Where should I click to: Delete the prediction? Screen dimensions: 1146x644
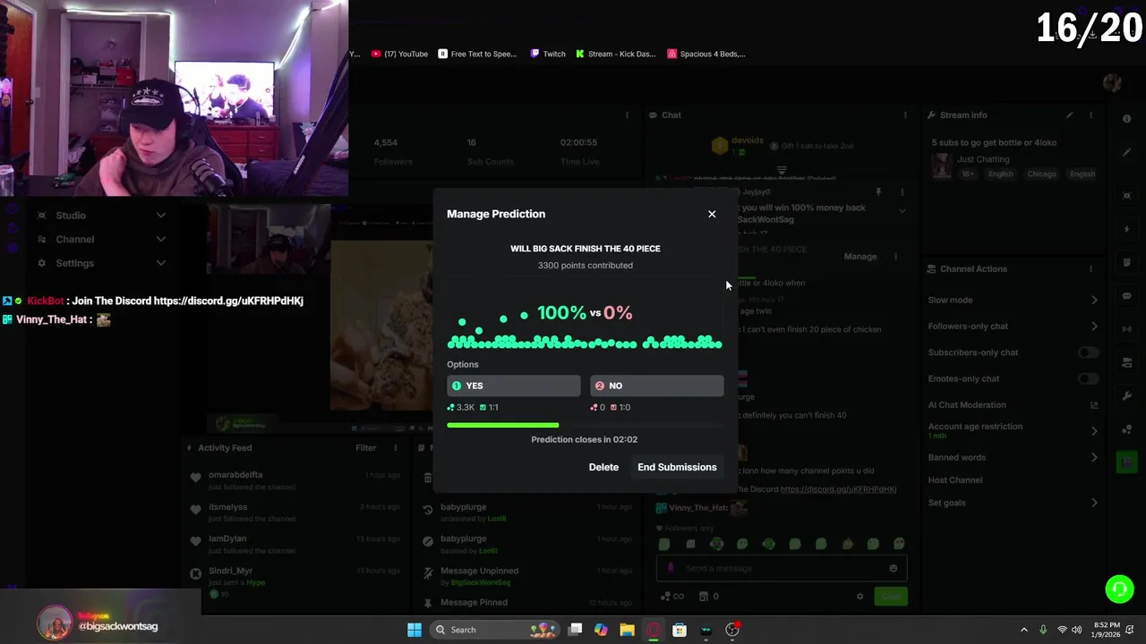click(603, 467)
